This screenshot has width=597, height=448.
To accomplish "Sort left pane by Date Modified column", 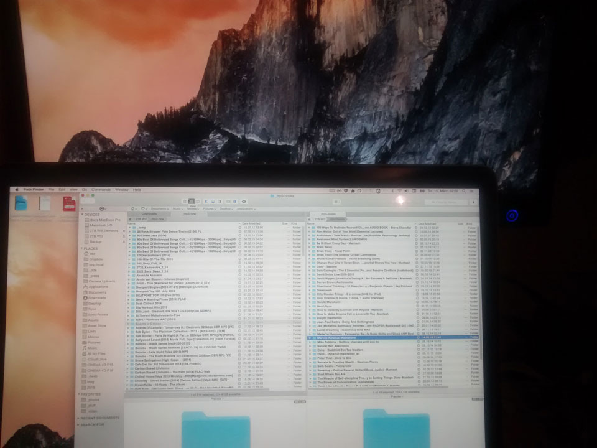I will (x=251, y=223).
